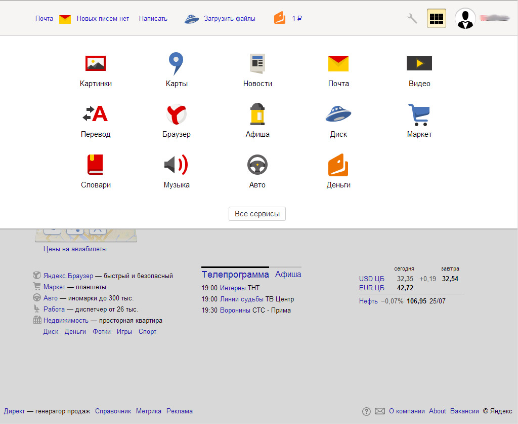The height and width of the screenshot is (424, 518).
Task: Click the Диск link in the bottom row
Action: (x=51, y=332)
